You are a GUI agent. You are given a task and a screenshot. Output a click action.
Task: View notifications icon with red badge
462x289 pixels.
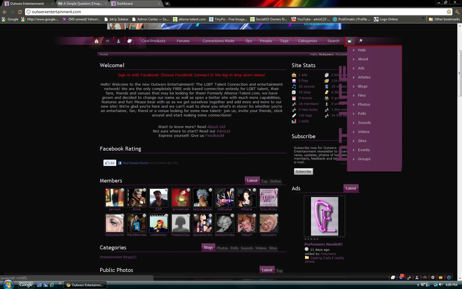(401, 277)
